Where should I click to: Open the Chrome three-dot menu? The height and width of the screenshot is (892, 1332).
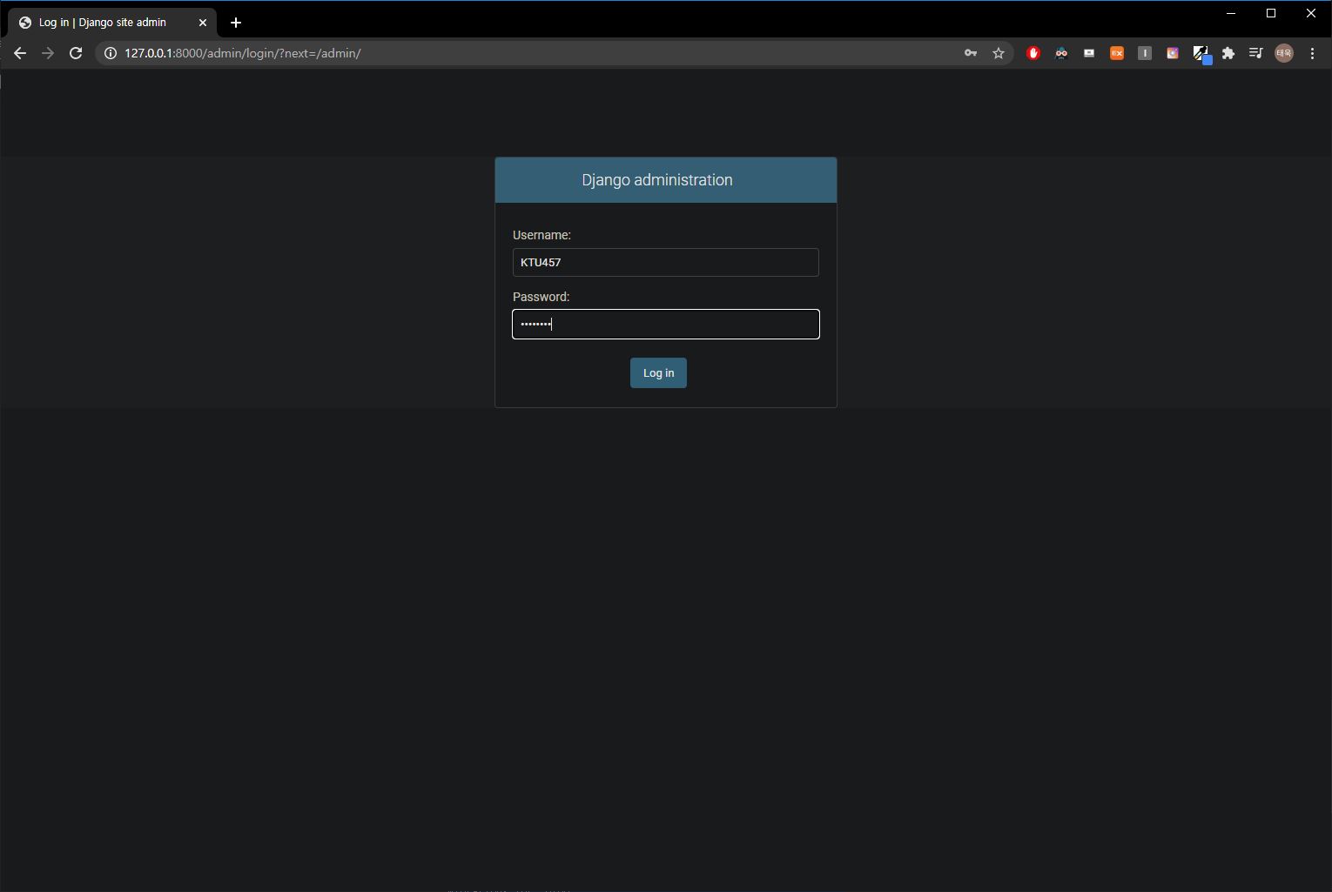(1312, 53)
